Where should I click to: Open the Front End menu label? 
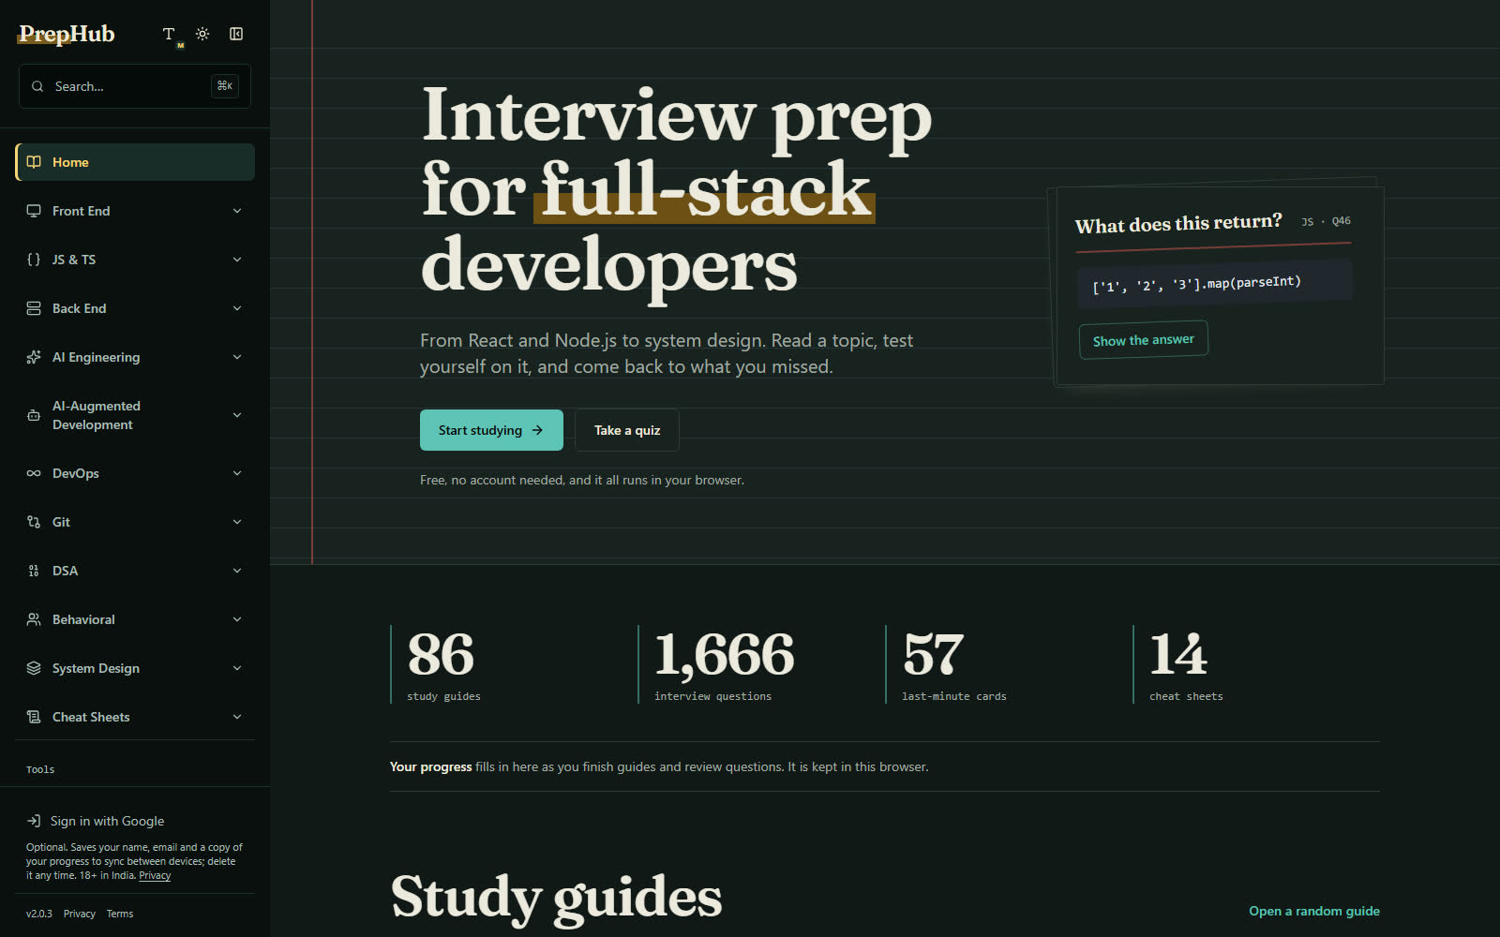[82, 211]
